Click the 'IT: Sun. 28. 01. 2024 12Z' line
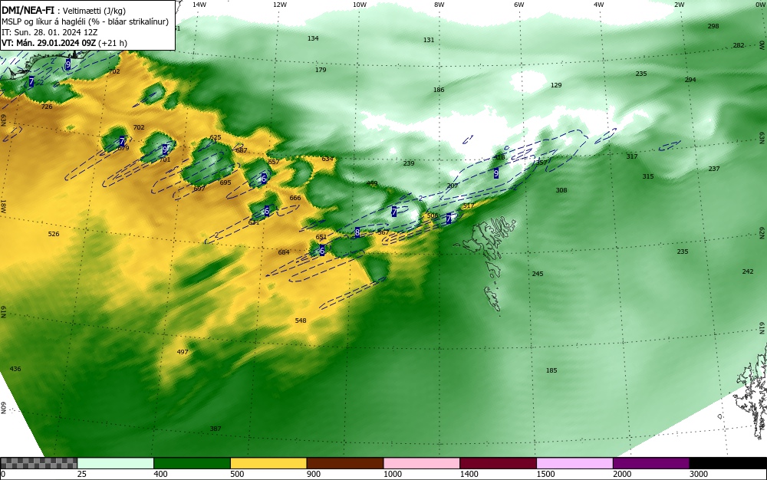Screen dimensions: 767x480 49,32
